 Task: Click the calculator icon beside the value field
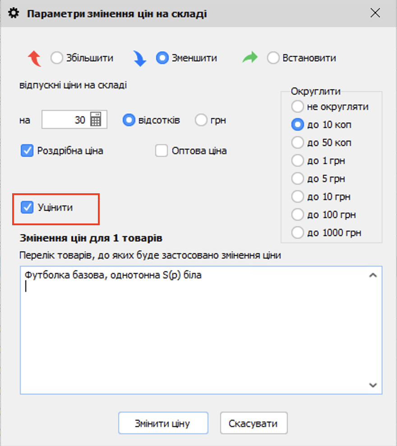[x=96, y=120]
